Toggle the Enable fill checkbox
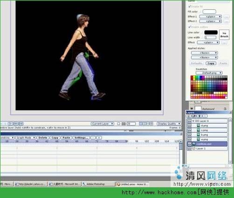Image resolution: width=234 pixels, height=198 pixels. [189, 7]
